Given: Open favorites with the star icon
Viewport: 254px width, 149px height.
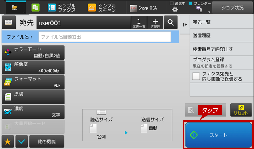Looking at the screenshot, I should click(x=8, y=141).
